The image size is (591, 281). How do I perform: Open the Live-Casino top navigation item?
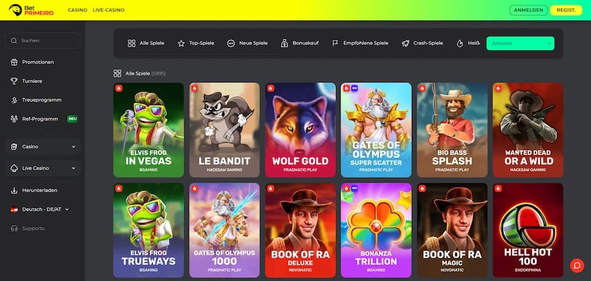click(108, 10)
